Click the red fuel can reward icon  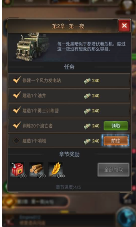click(17, 169)
